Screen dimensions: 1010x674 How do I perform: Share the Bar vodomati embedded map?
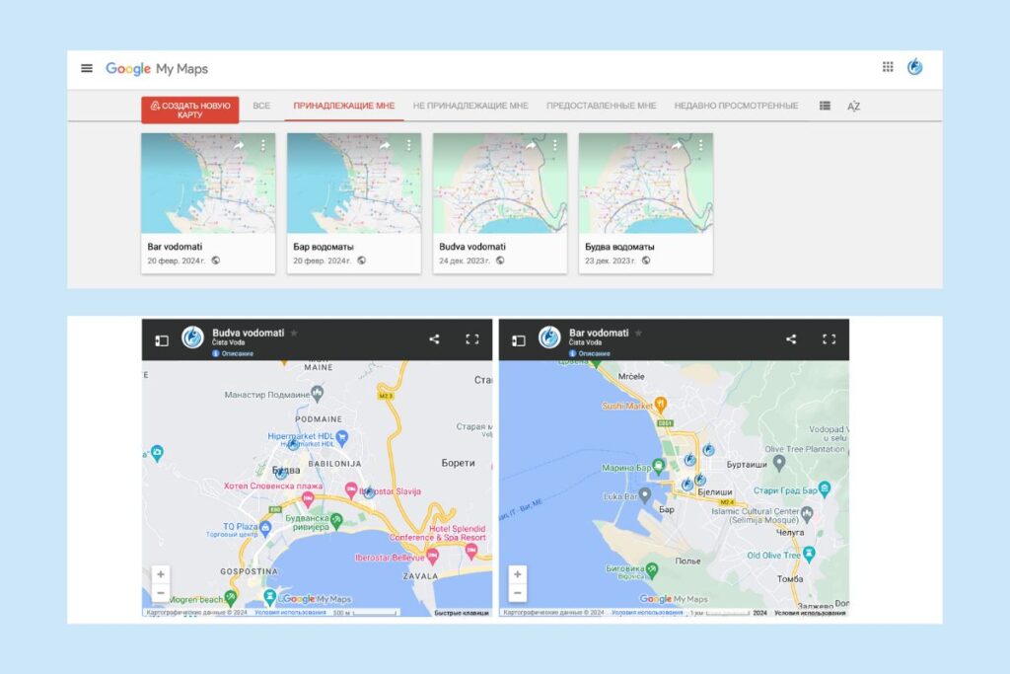(791, 338)
